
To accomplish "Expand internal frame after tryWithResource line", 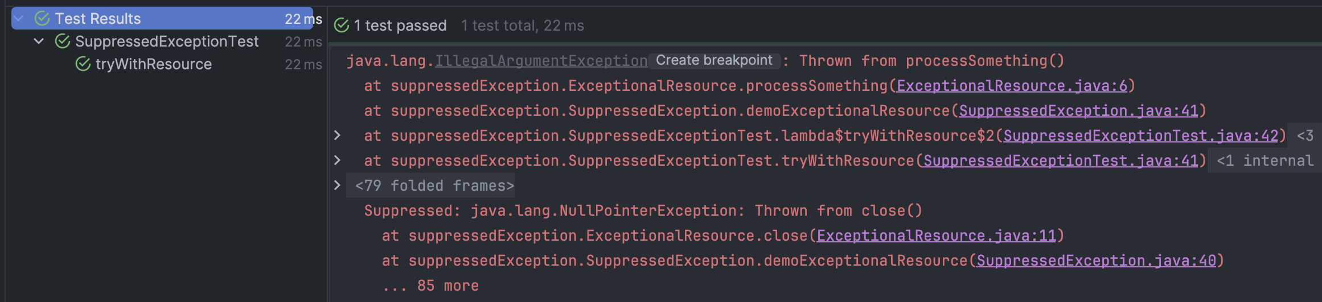I will tap(337, 161).
